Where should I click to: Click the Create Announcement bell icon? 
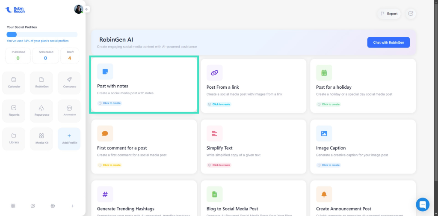[x=324, y=194]
